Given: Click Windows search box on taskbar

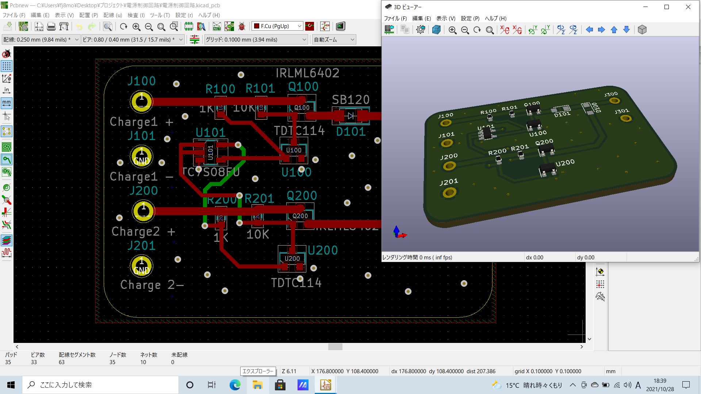Looking at the screenshot, I should [x=100, y=385].
